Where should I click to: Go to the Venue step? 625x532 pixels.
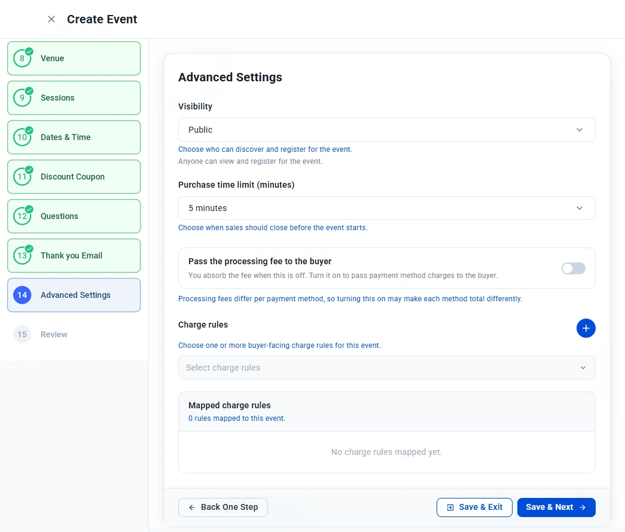coord(74,58)
